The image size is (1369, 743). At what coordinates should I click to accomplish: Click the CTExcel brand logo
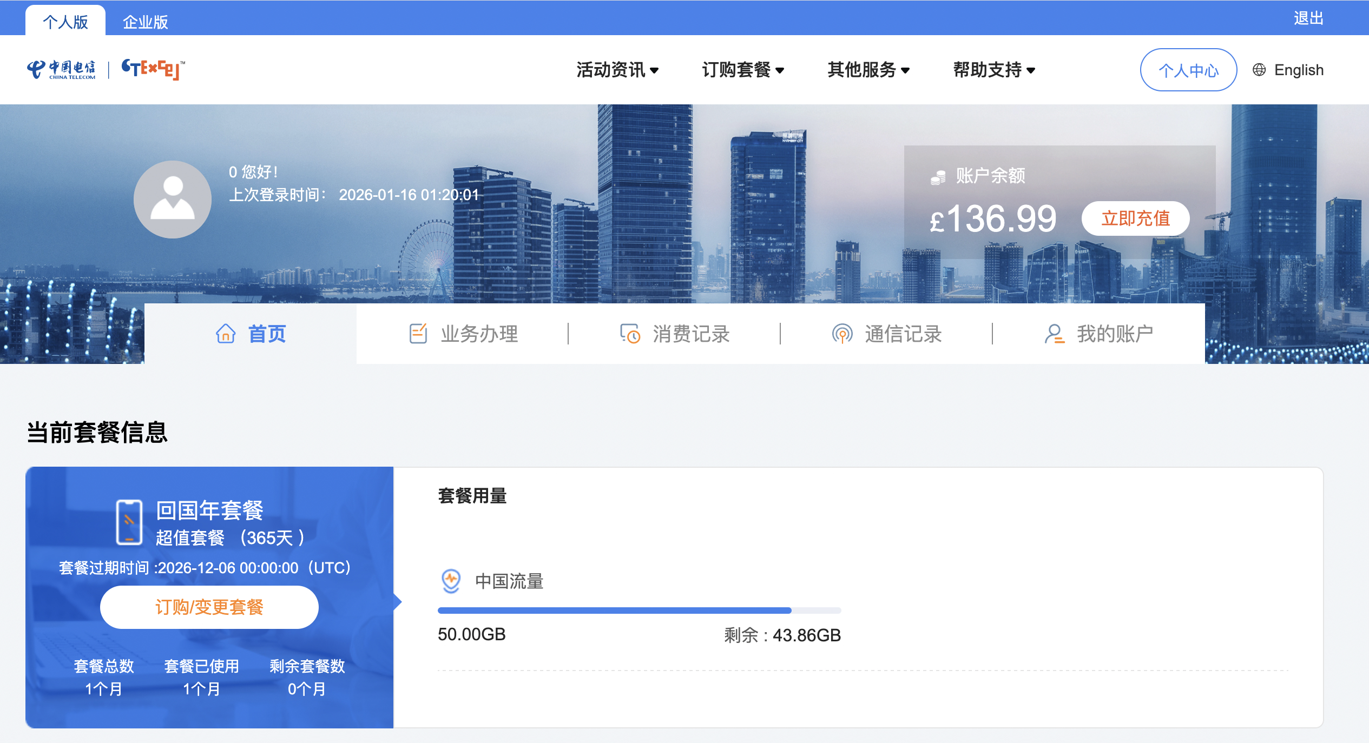pyautogui.click(x=153, y=69)
